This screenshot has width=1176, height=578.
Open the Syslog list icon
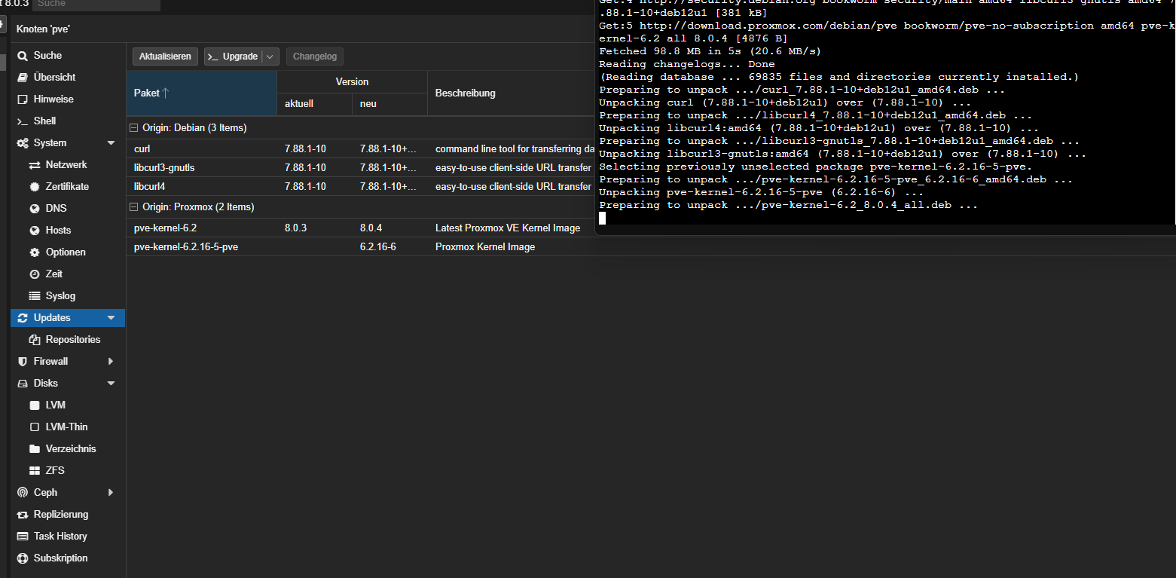[35, 295]
